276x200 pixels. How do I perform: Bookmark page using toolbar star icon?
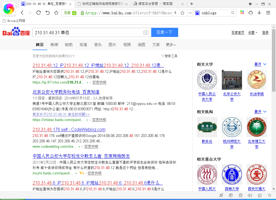pyautogui.click(x=56, y=13)
